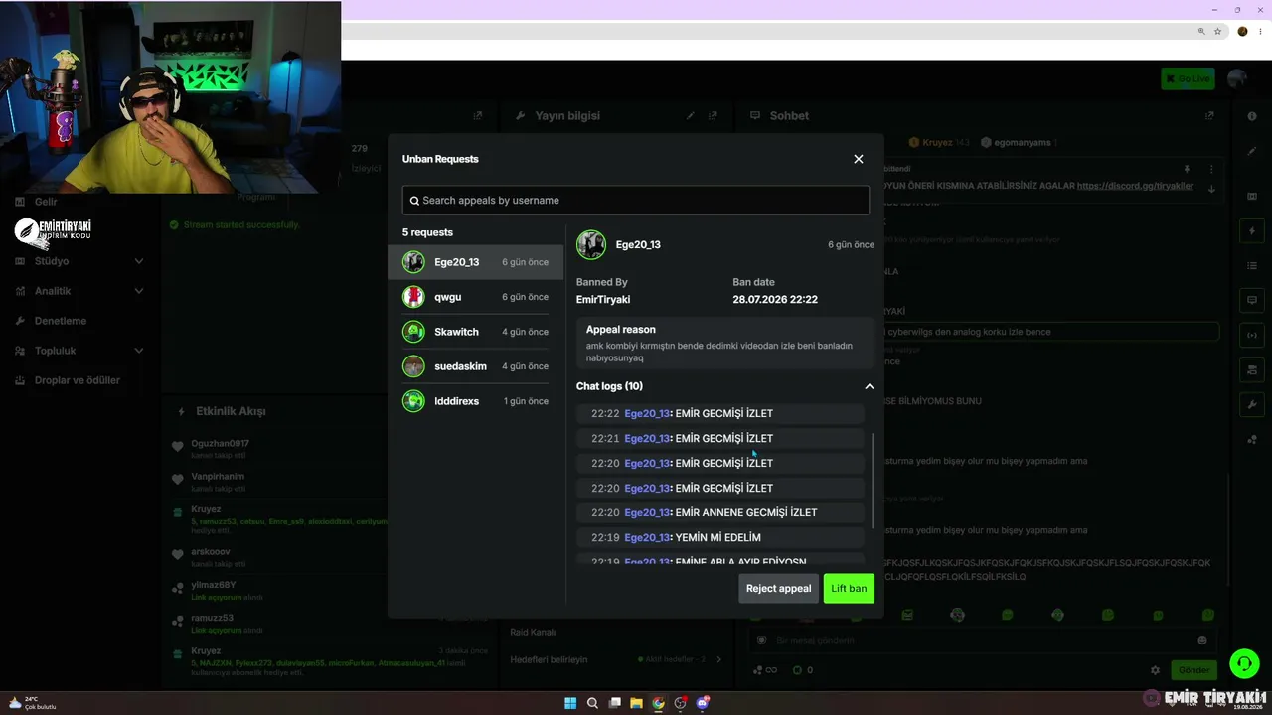Select the qwgu unban request
1272x715 pixels.
coord(475,297)
